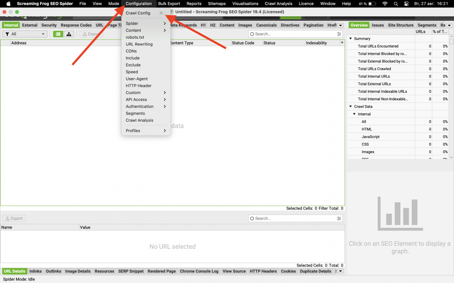
Task: Open Crawl Config menu item
Action: tap(146, 13)
